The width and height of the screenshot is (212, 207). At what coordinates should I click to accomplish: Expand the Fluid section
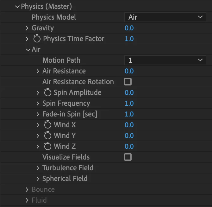(x=27, y=200)
